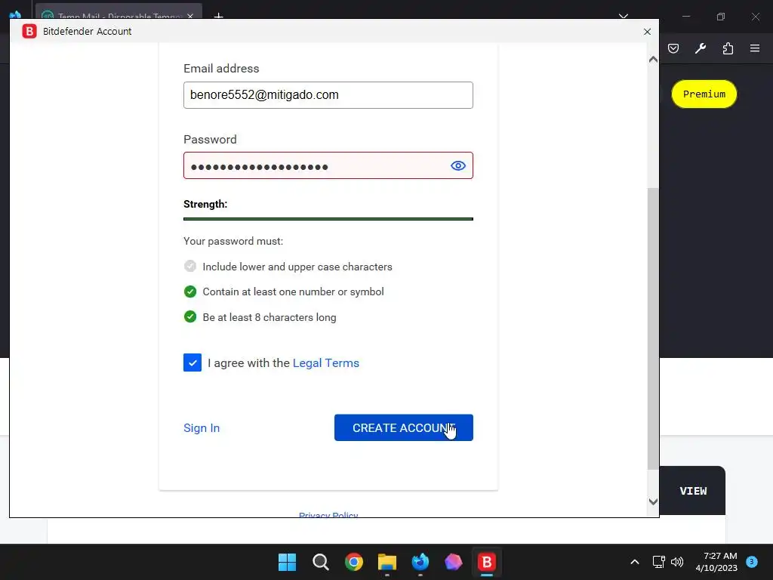Click the VIEW button in the browser page
Viewport: 773px width, 580px height.
coord(693,491)
